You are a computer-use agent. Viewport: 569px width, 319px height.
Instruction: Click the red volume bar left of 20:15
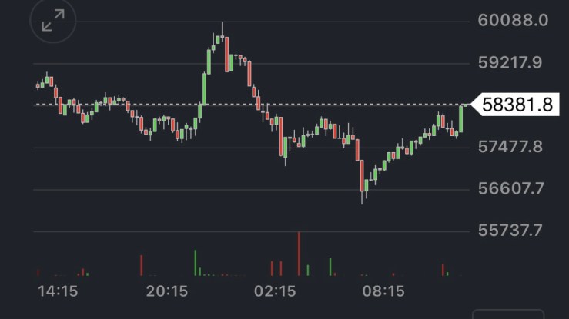pos(141,264)
